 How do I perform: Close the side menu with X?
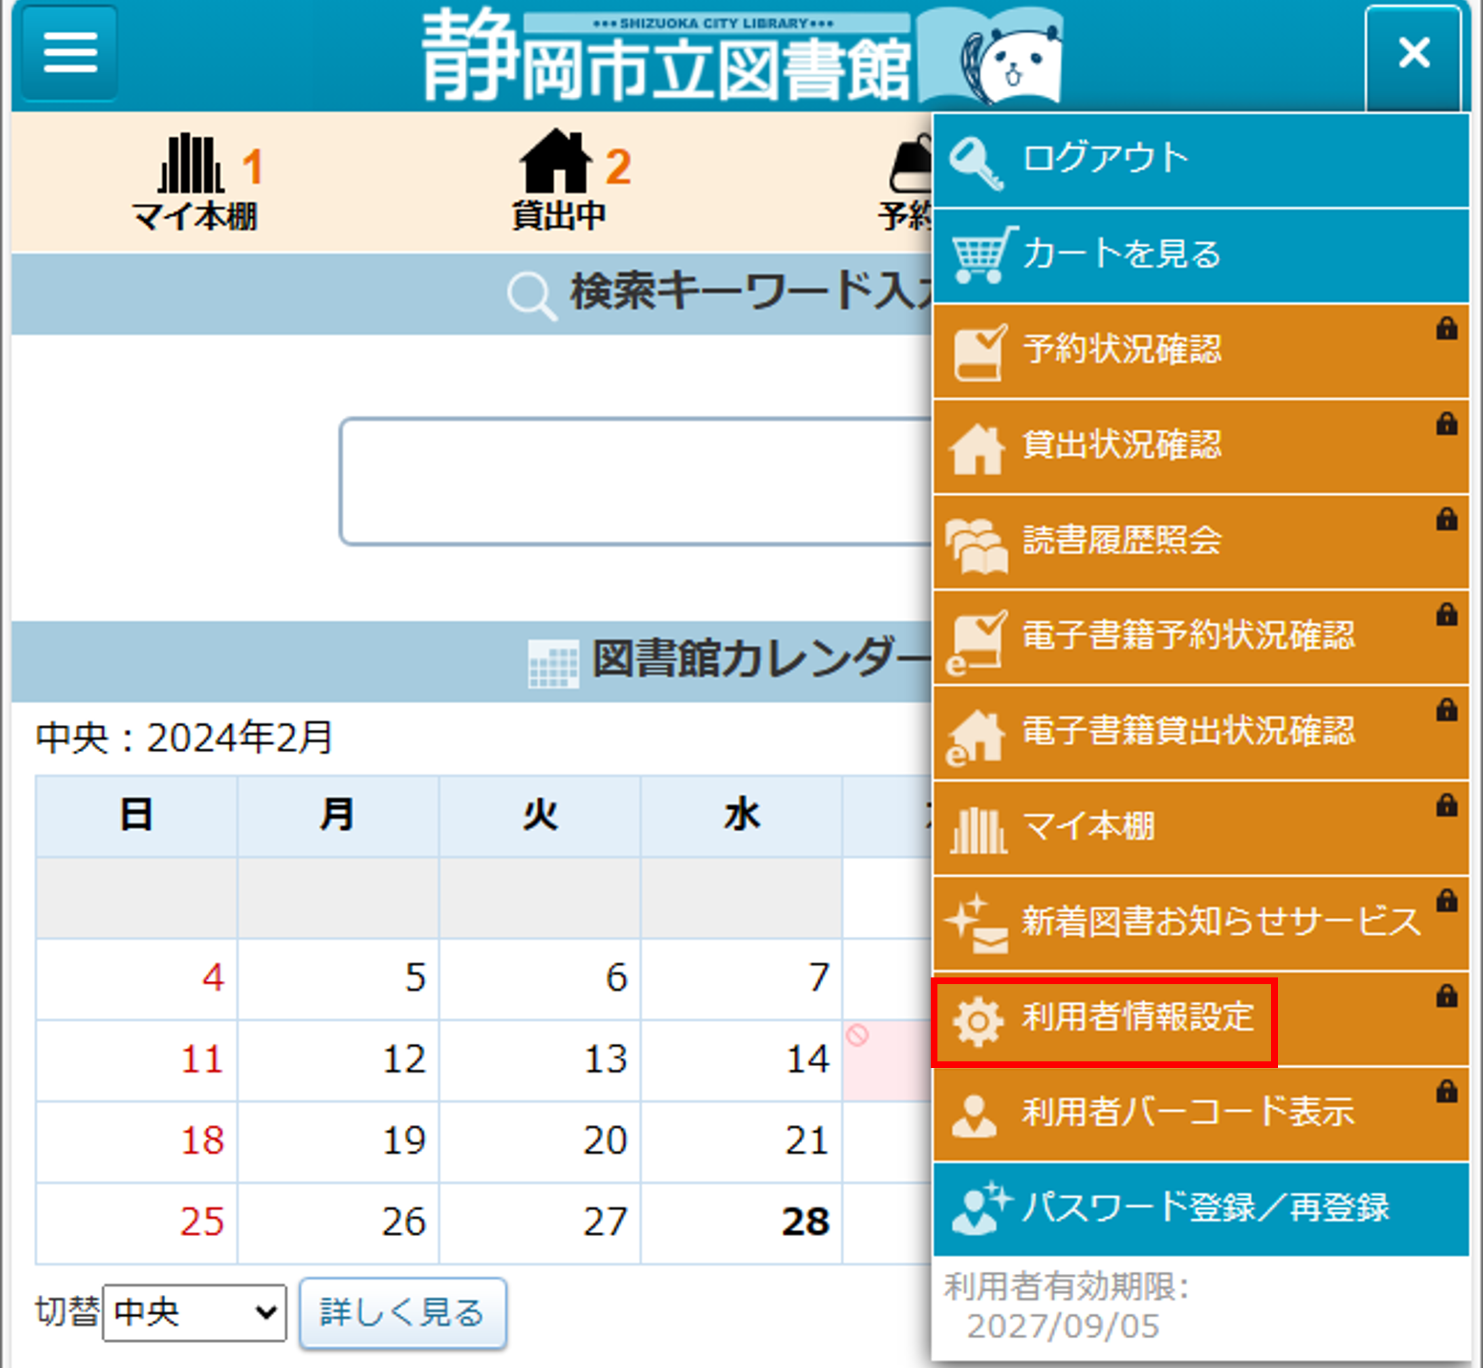(1413, 53)
